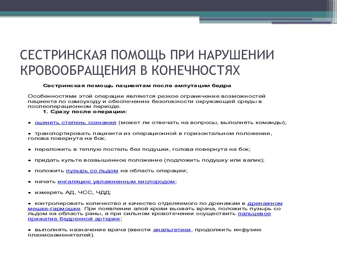Select the text 'выполнять назначение врача'

coord(81,229)
